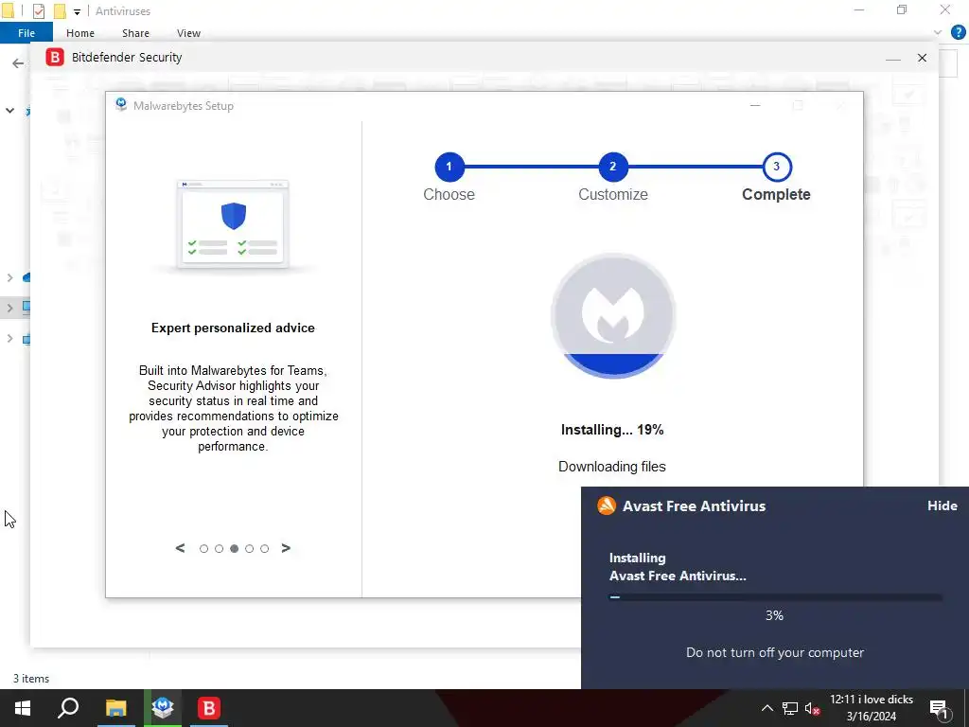
Task: Open the Windows Start menu
Action: [23, 708]
